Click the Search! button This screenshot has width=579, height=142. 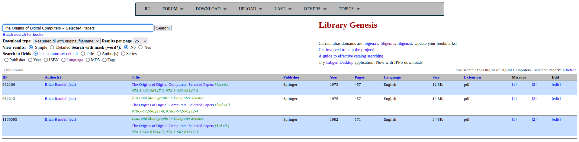[163, 28]
